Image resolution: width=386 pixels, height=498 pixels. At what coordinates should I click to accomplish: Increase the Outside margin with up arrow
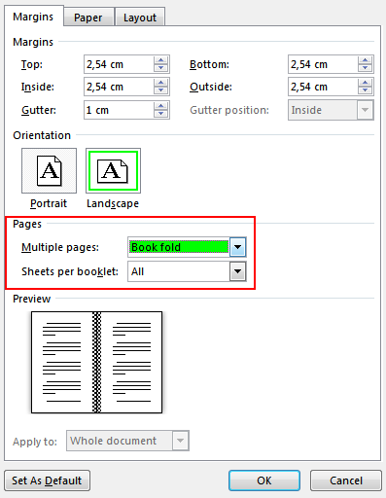[x=365, y=83]
